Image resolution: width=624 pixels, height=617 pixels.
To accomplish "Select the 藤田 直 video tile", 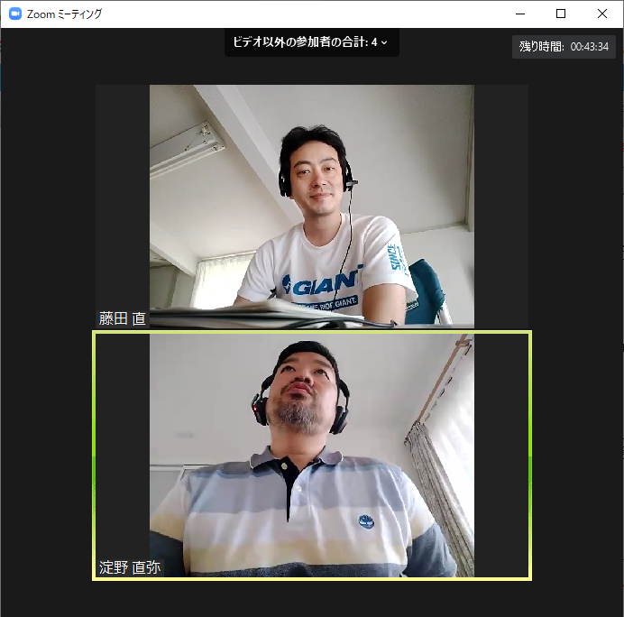I will (x=312, y=207).
